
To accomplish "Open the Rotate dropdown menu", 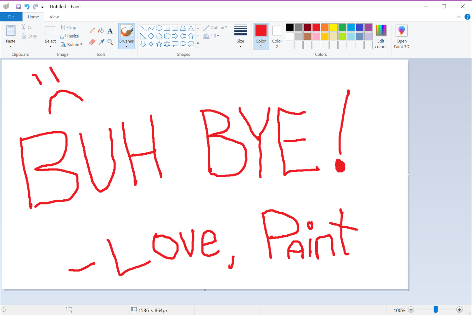I will pyautogui.click(x=71, y=44).
